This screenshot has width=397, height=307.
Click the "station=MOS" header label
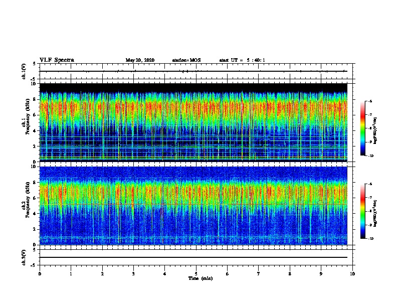tap(186, 60)
